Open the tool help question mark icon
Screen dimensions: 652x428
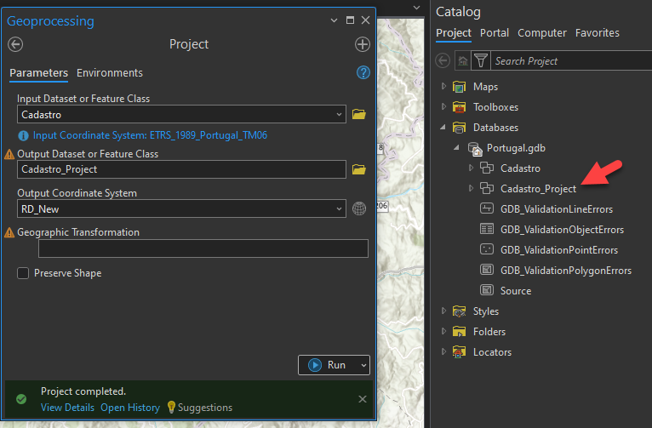pos(363,73)
